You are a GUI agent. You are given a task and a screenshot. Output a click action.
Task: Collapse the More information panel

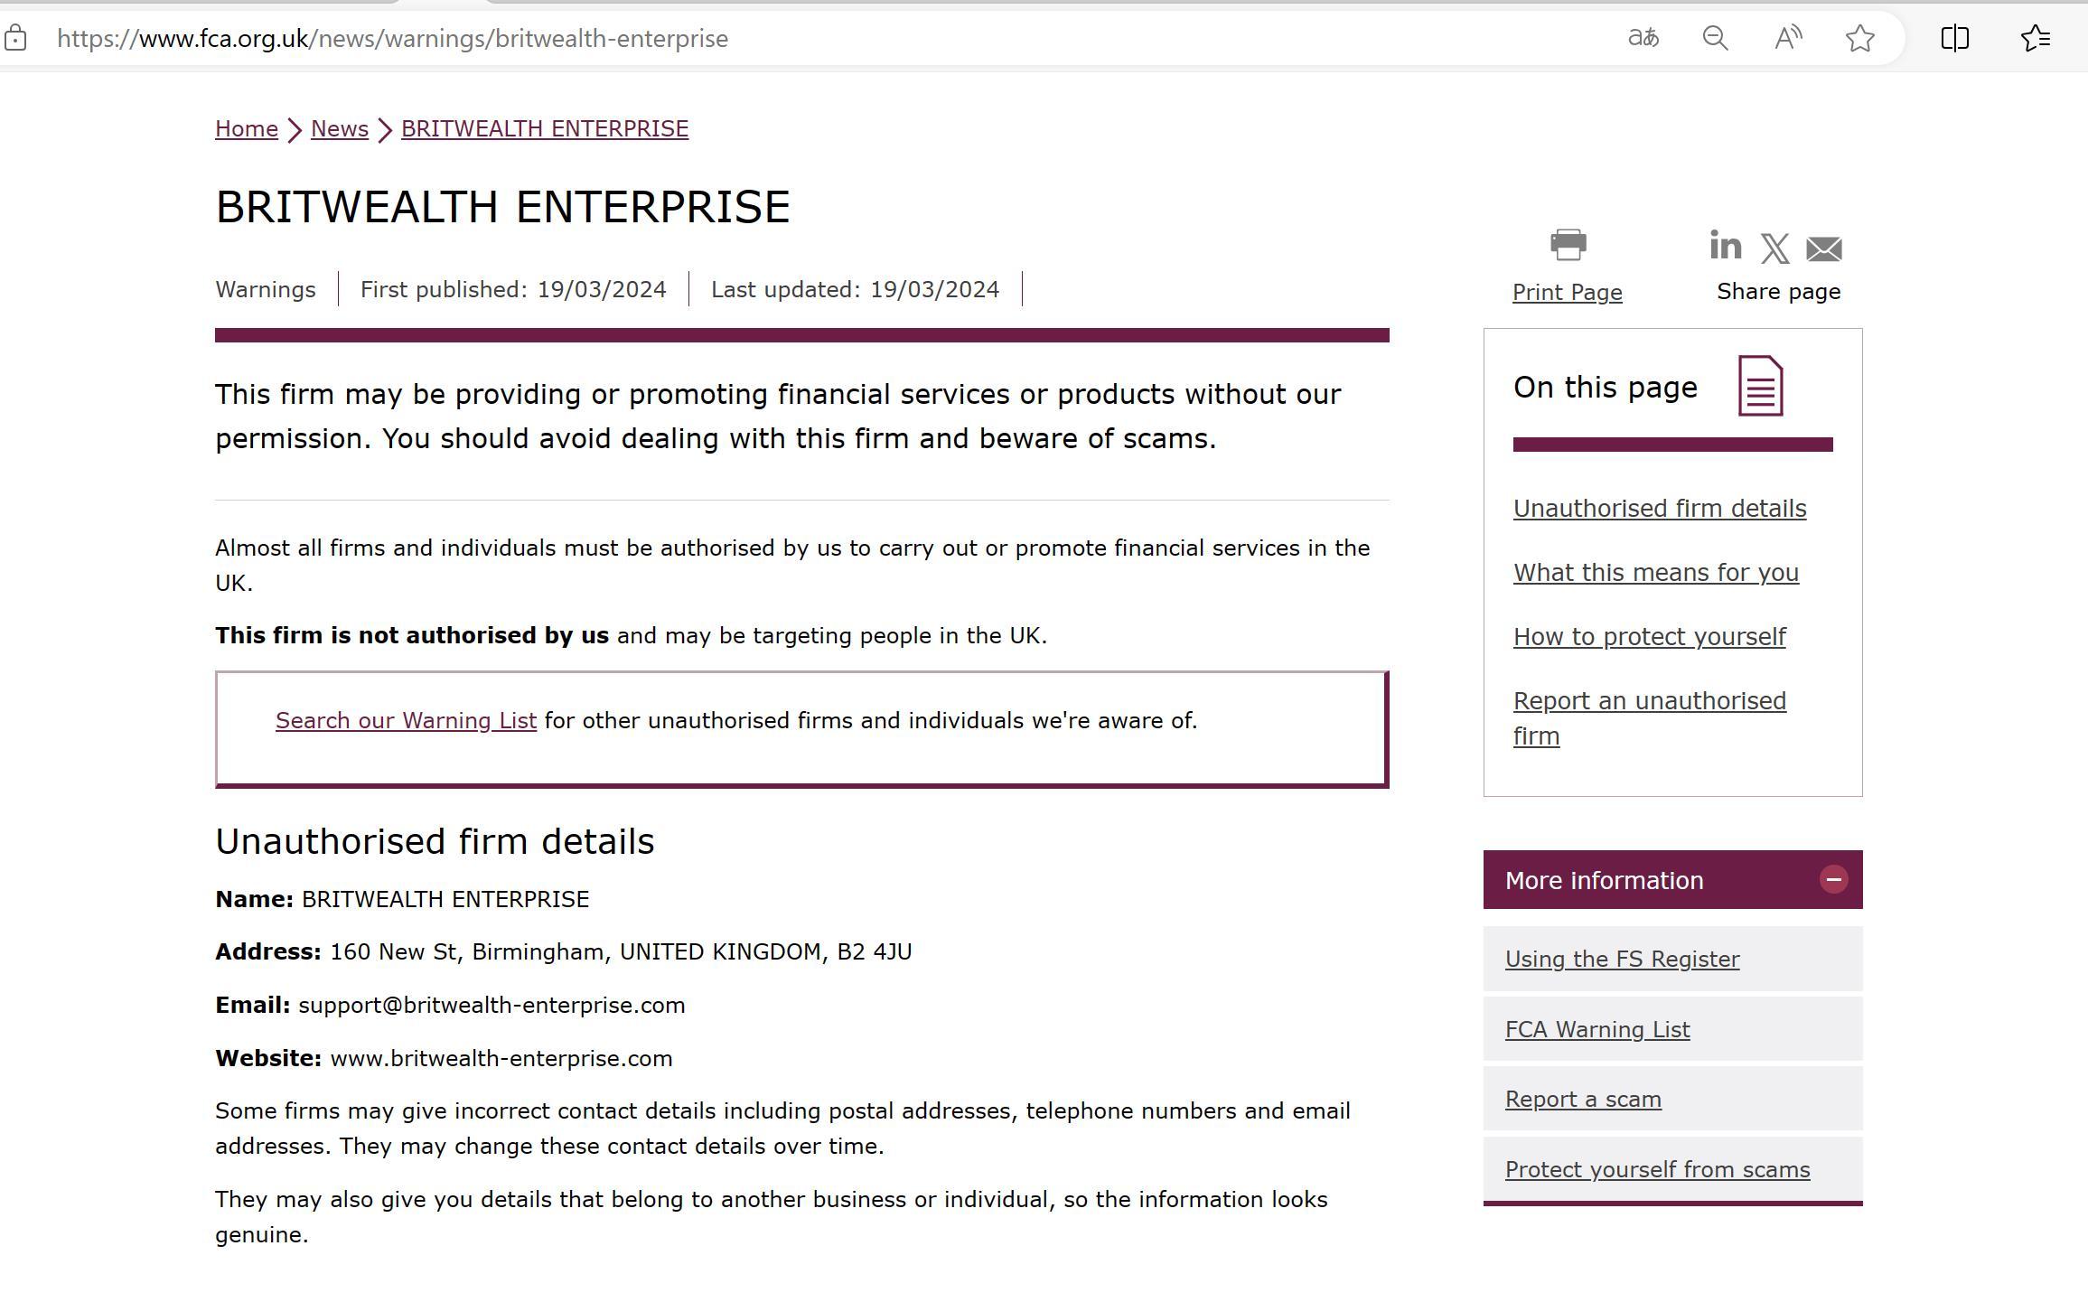pos(1833,880)
